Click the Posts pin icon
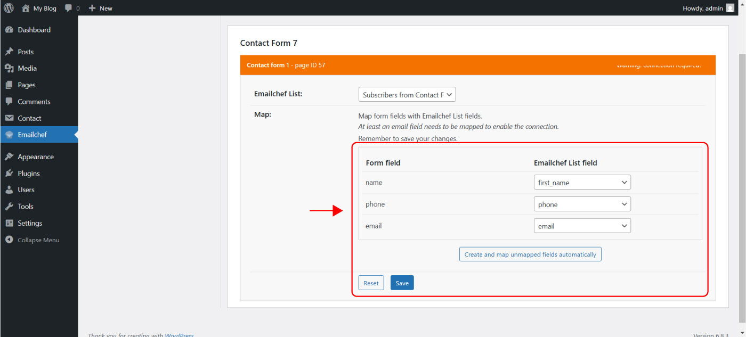 click(9, 52)
